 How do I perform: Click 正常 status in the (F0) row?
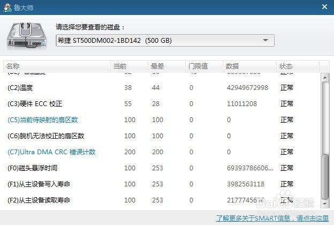tap(287, 168)
